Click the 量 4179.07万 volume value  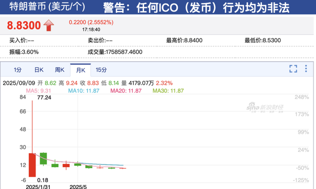(138, 83)
